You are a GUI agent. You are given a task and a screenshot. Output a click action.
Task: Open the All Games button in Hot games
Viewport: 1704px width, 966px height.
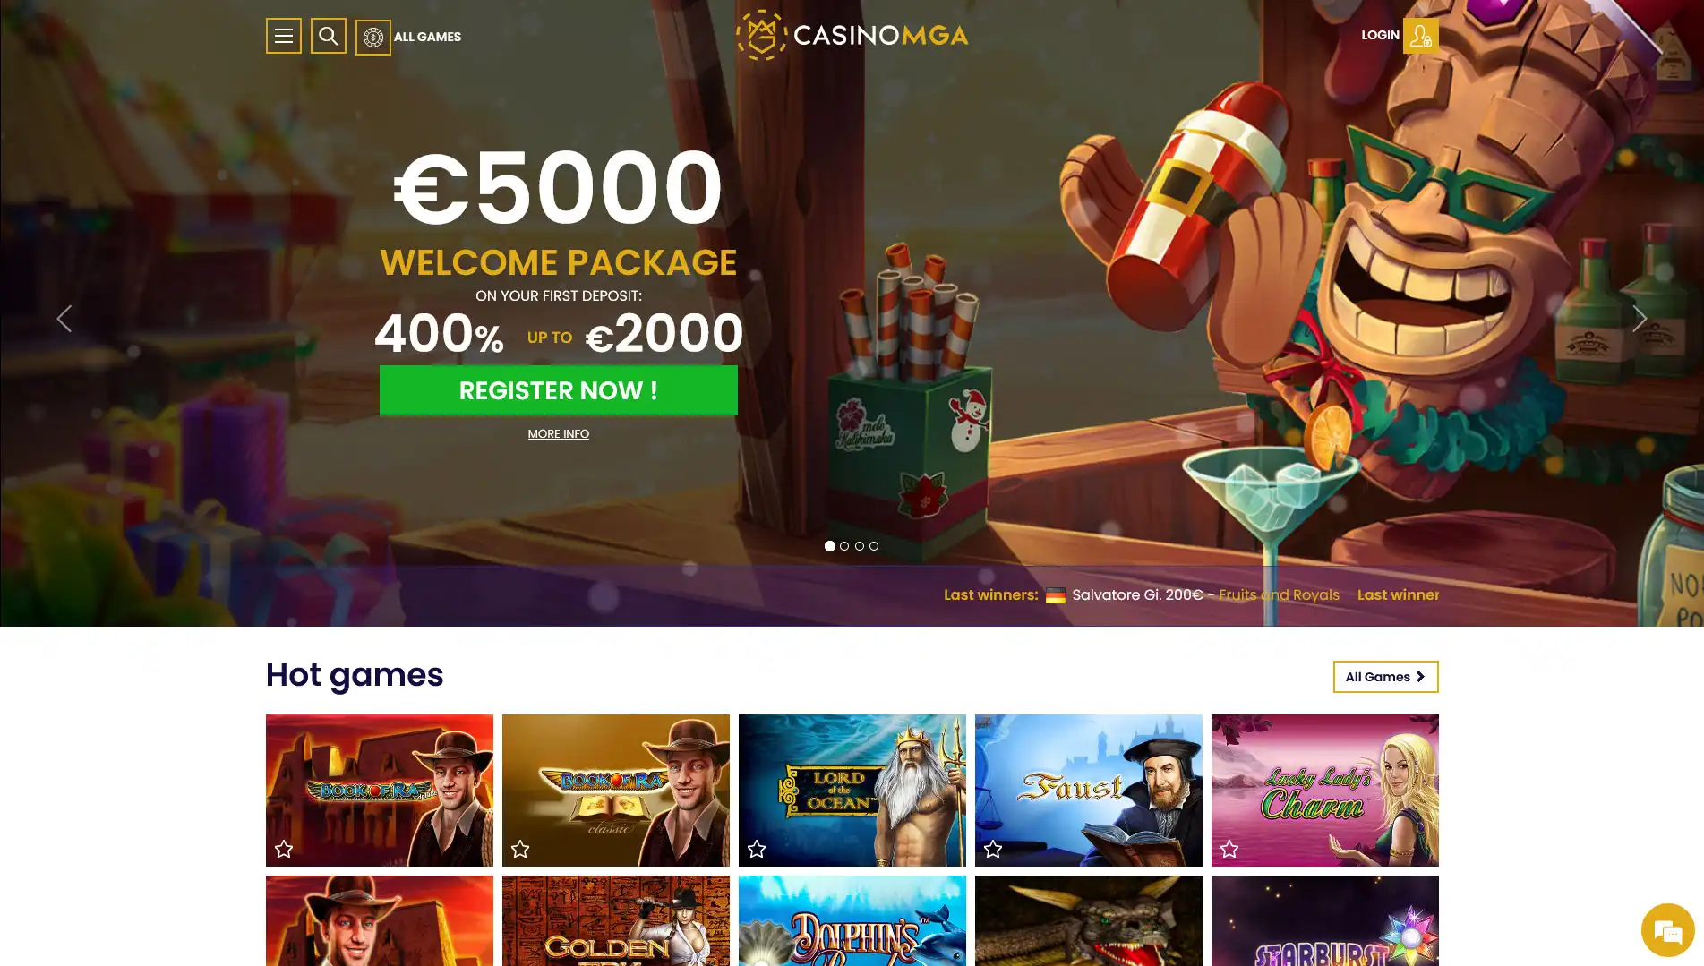pos(1385,677)
